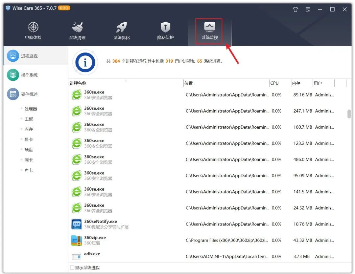Open the settings menu icon in title bar
Screen dimensions: 355x274
coord(308,9)
